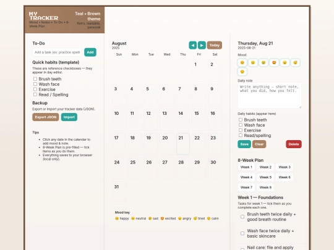Open Week 8 in 8-Week Plan

point(265,187)
